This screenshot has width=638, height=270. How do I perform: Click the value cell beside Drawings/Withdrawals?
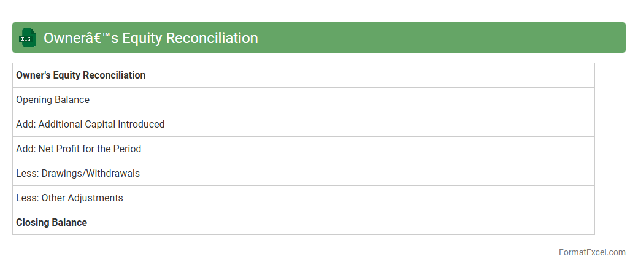[x=582, y=174]
